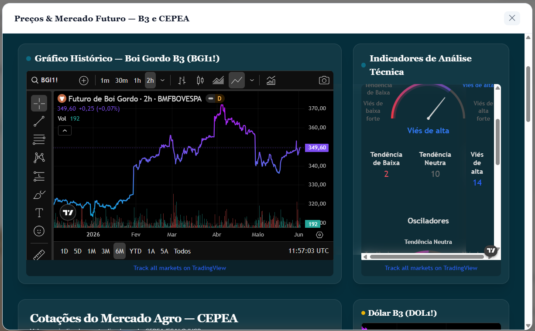Select the 1m timeframe

tap(105, 80)
